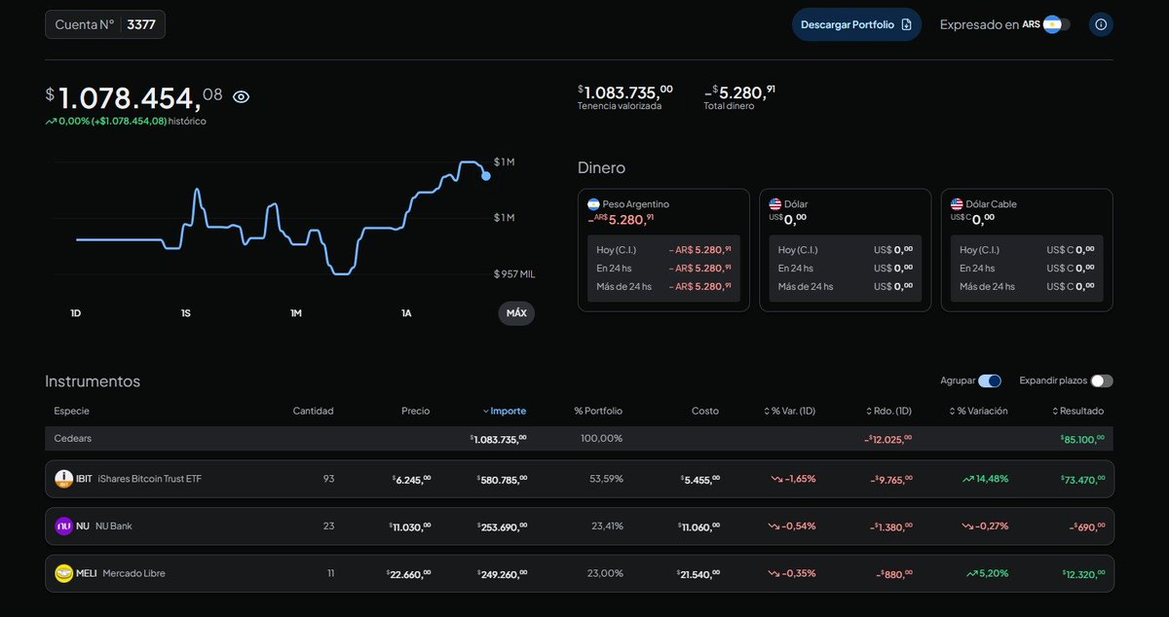1169x617 pixels.
Task: Click the Peso Argentino Hoy (C.I.) row
Action: [663, 250]
